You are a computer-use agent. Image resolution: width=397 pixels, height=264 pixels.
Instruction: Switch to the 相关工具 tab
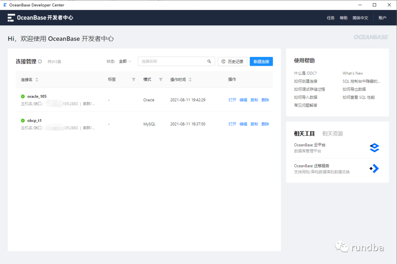[x=304, y=133]
